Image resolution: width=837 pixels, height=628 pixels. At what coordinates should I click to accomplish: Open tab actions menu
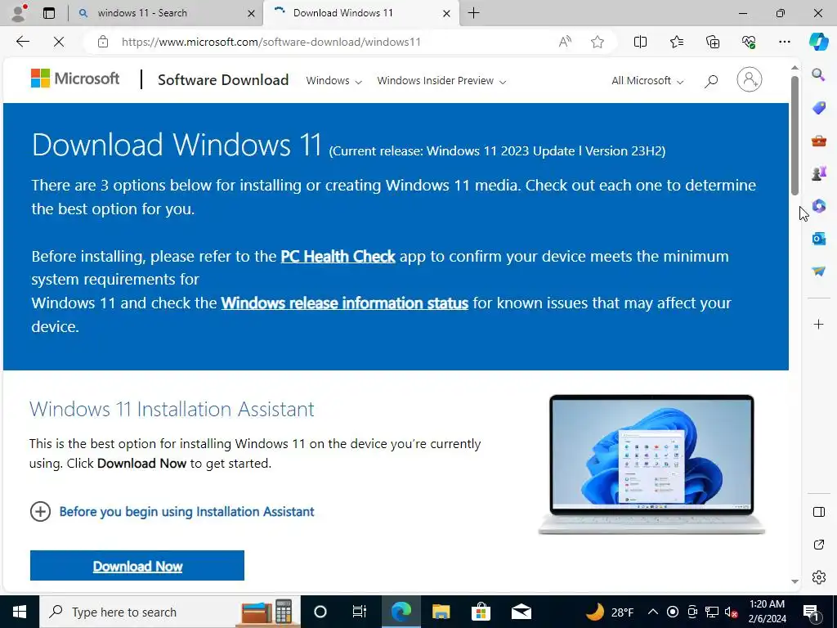[48, 13]
